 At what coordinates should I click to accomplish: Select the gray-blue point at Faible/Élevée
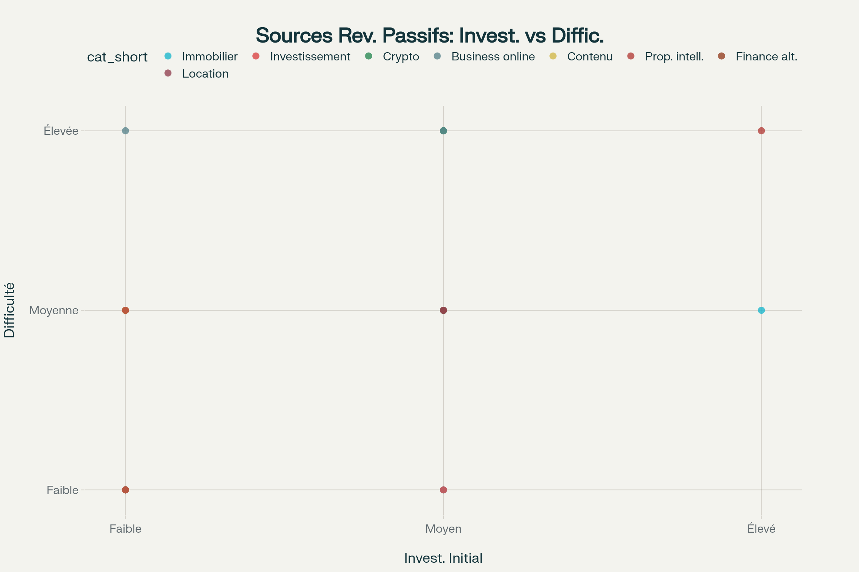coord(125,130)
